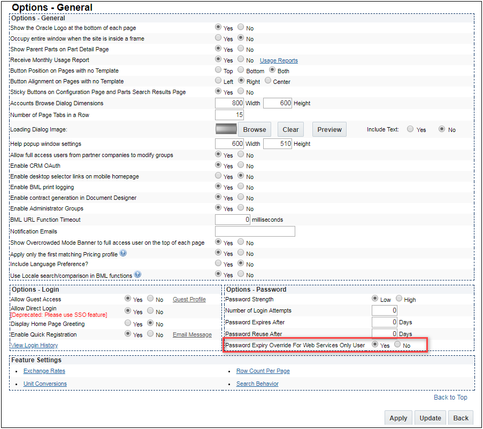The width and height of the screenshot is (483, 429).
Task: Click the Back button
Action: pyautogui.click(x=461, y=418)
